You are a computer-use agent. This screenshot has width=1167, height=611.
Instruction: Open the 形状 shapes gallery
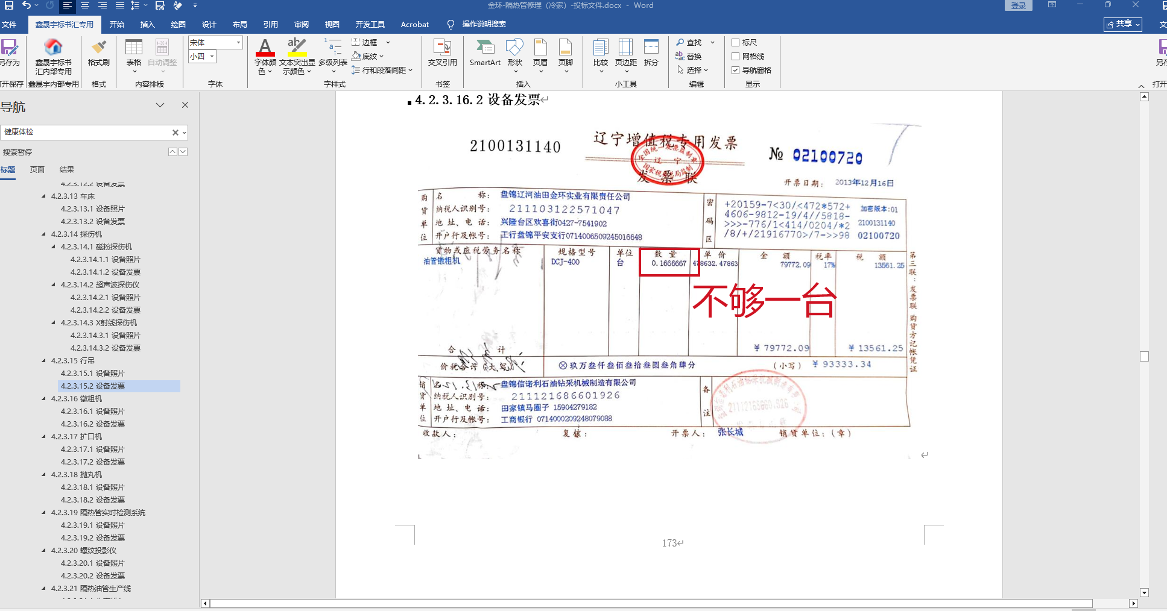pos(514,55)
